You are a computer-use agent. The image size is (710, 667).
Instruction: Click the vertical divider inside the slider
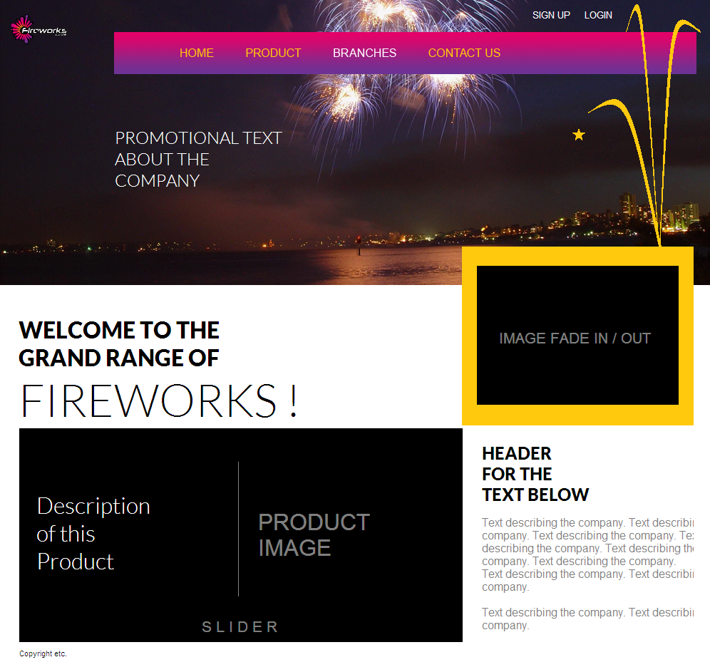pos(239,529)
